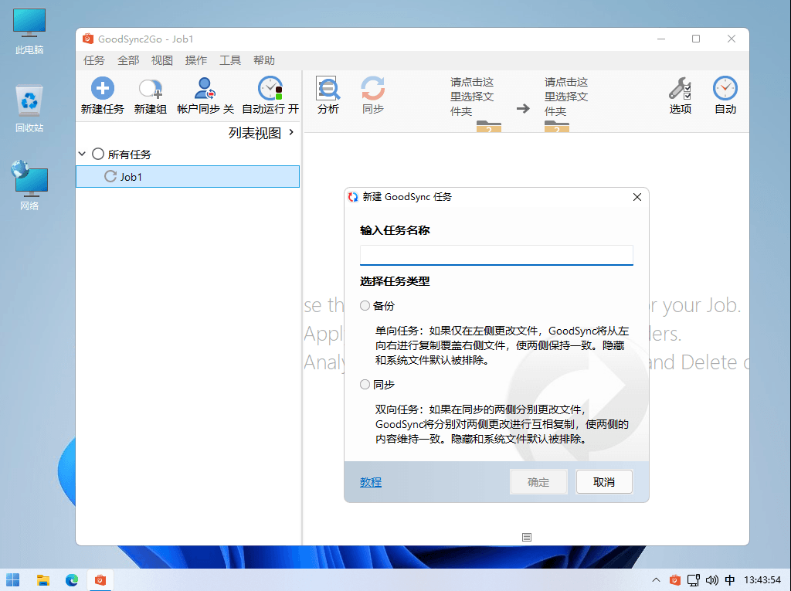791x591 pixels.
Task: Open the 操作 menu
Action: (196, 60)
